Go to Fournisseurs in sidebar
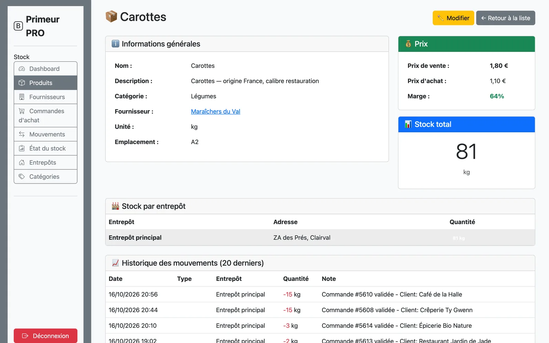The width and height of the screenshot is (549, 343). [46, 97]
